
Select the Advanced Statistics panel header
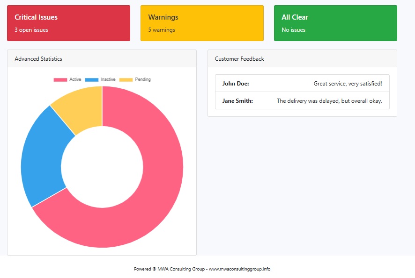click(x=38, y=59)
